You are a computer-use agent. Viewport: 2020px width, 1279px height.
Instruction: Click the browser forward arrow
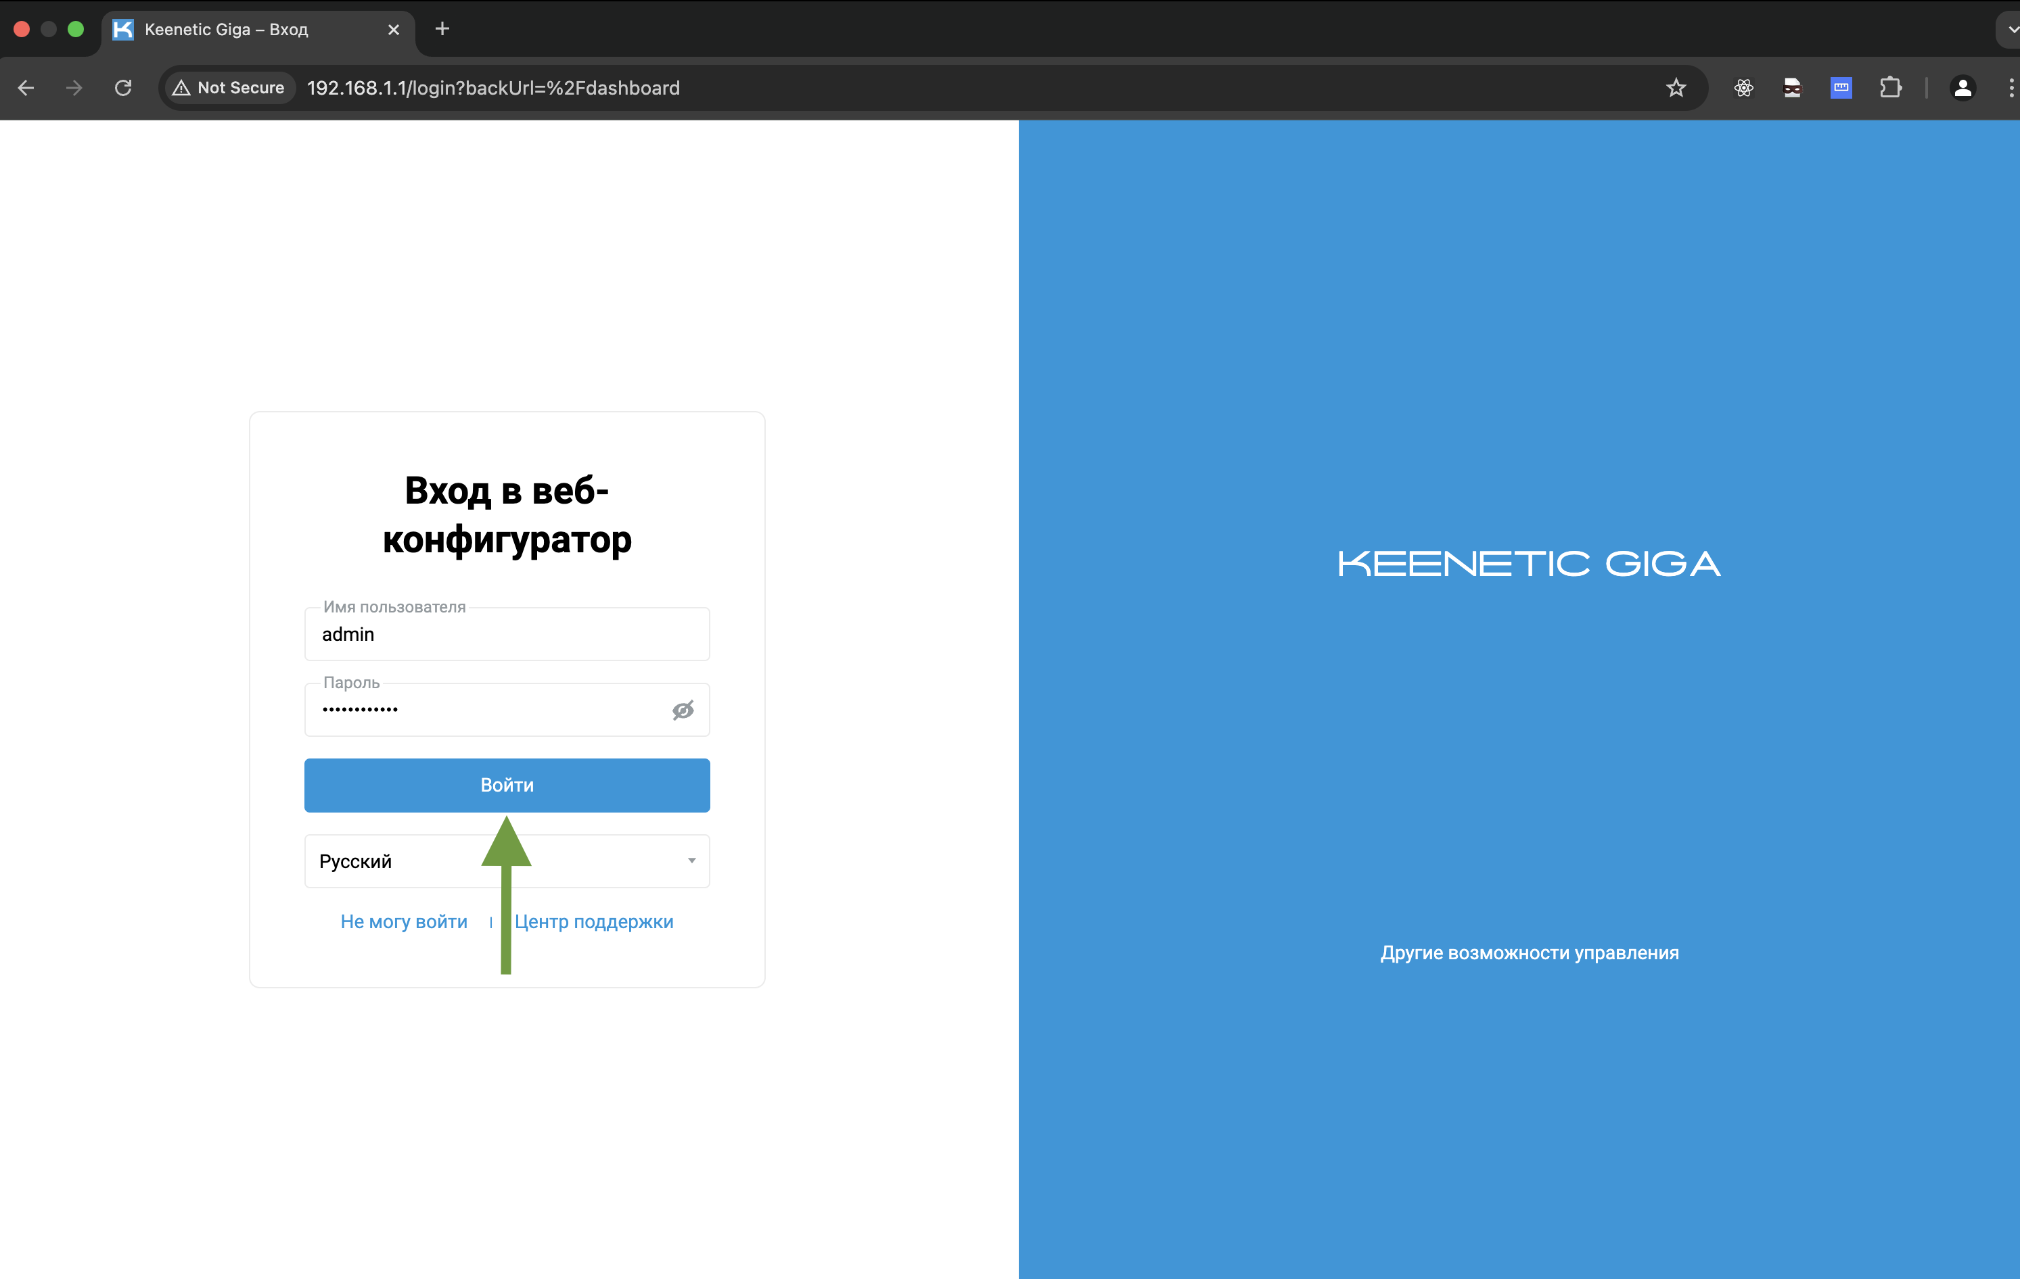pos(74,88)
